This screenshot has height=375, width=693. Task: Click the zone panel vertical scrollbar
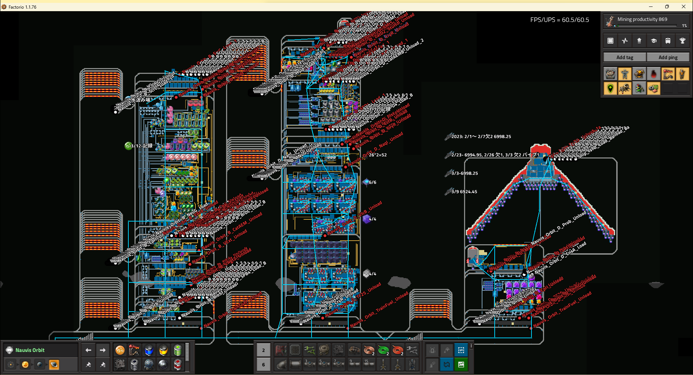(187, 353)
